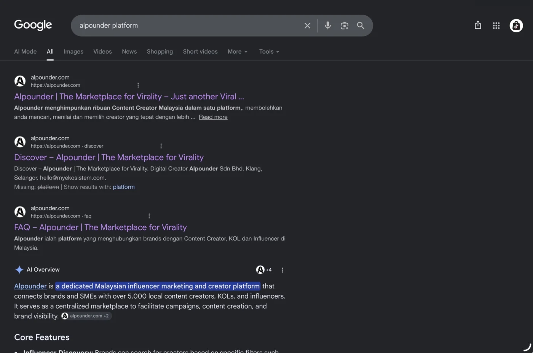Click Read more on first result
Image resolution: width=533 pixels, height=353 pixels.
coord(213,117)
